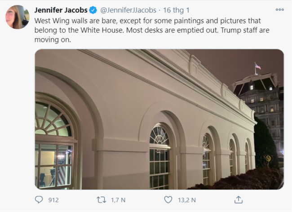The image size is (292, 212).
Task: Click the retweet arrows icon
Action: point(102,200)
